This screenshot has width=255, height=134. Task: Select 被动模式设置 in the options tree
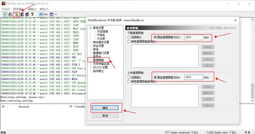click(x=101, y=42)
